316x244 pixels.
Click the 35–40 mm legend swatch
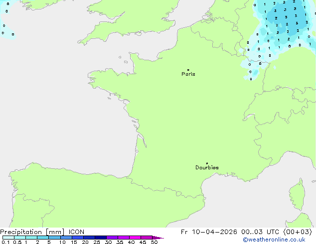[124, 238]
